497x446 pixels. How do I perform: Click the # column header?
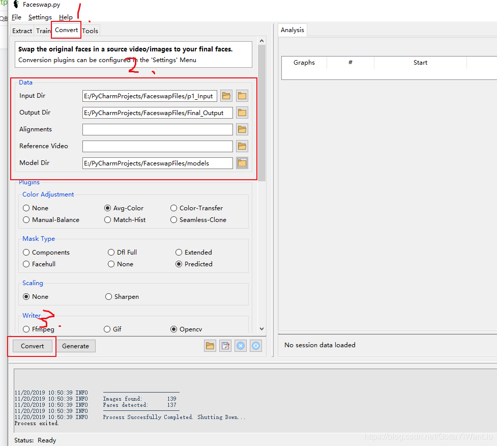point(350,63)
